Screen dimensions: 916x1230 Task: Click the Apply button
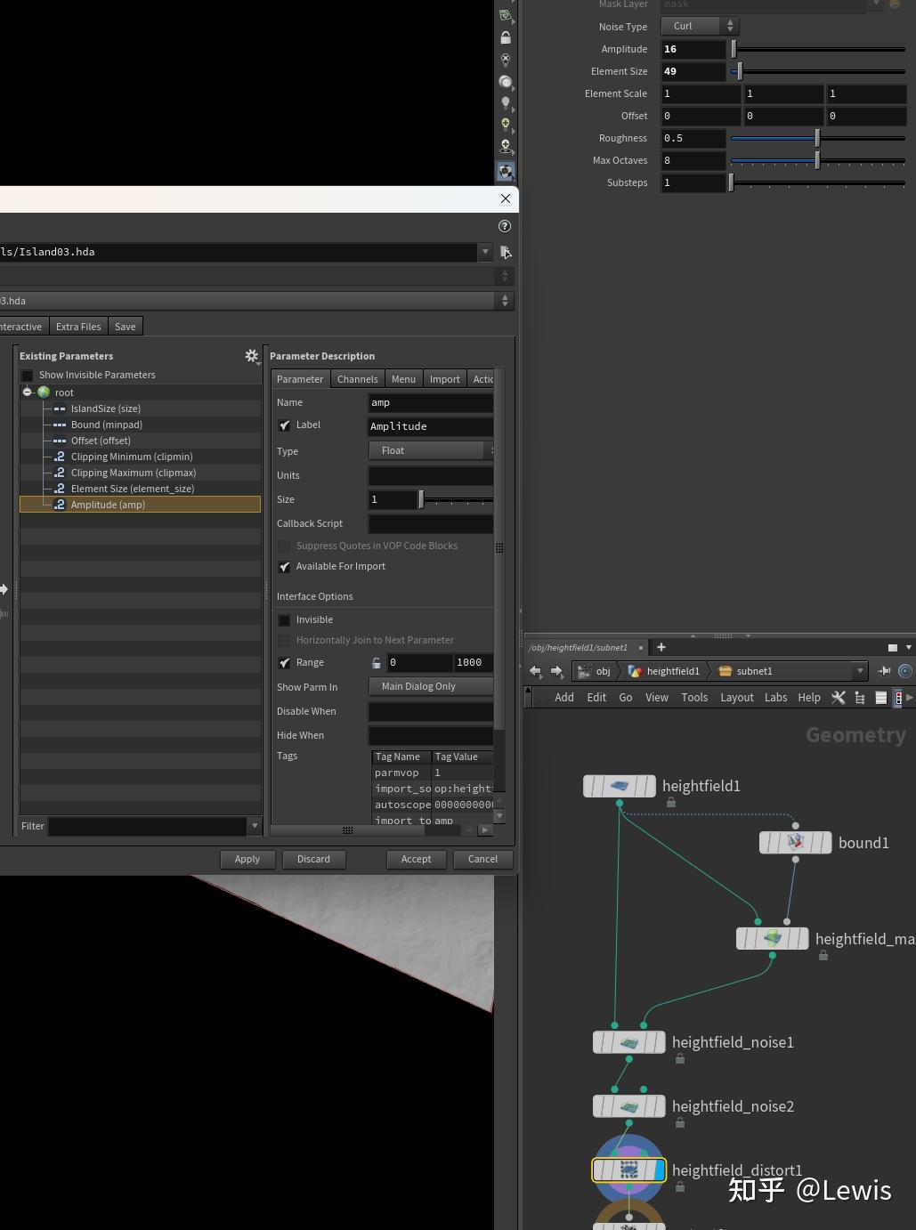[247, 859]
